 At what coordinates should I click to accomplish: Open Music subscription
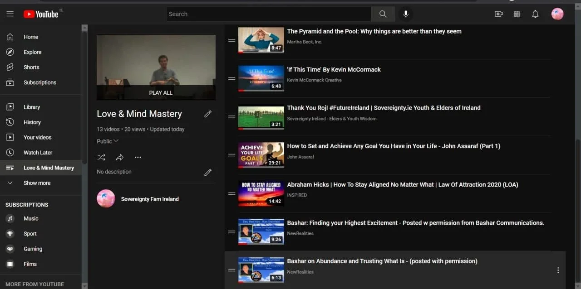[41, 218]
